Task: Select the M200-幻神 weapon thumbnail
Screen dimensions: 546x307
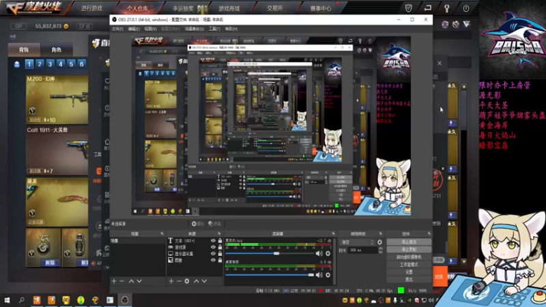Action: pos(57,100)
